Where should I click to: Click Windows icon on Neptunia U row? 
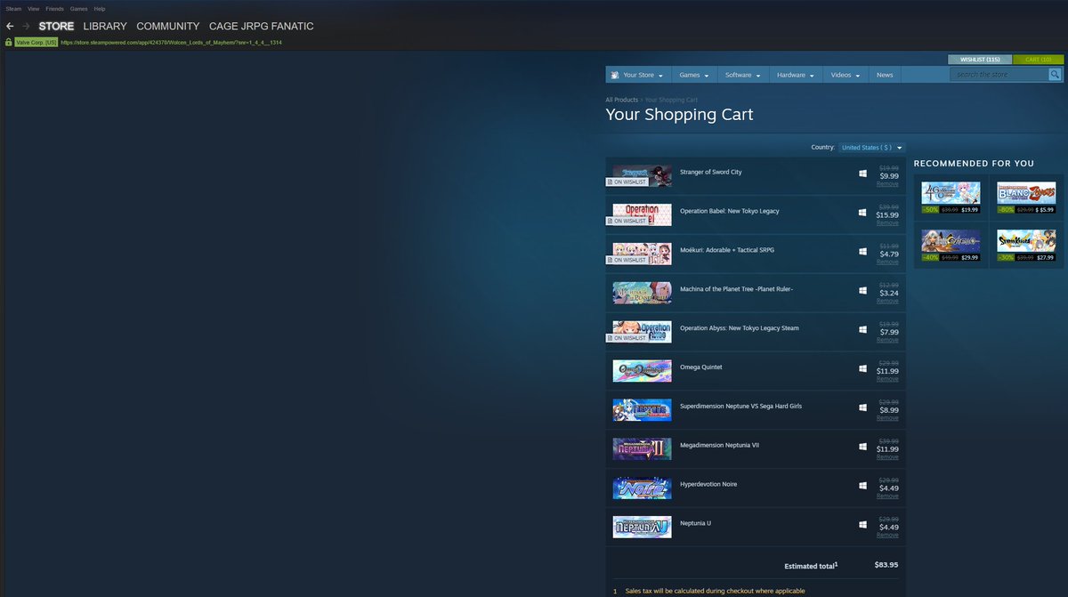(x=862, y=524)
